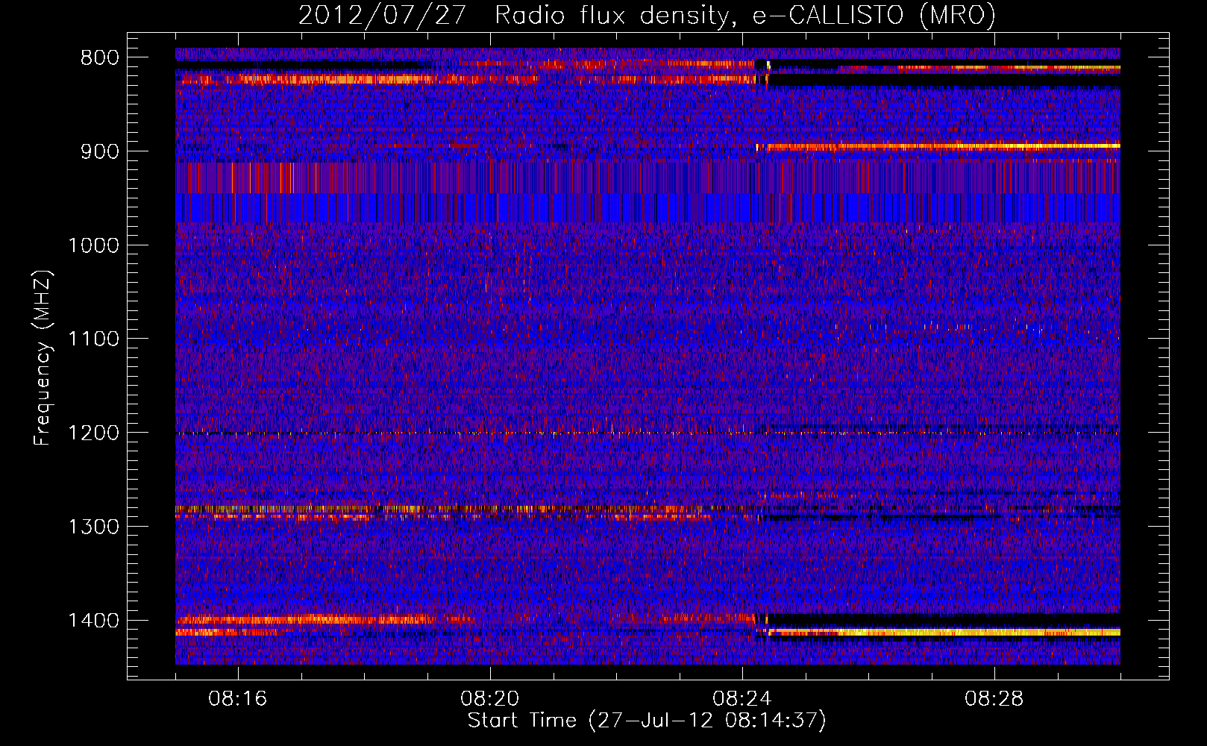Screen dimensions: 1207x746
Task: Select the '900' frequency axis label
Action: [x=99, y=151]
